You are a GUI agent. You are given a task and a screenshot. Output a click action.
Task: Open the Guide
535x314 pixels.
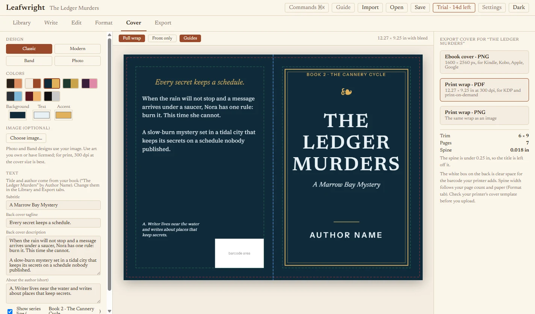click(343, 8)
